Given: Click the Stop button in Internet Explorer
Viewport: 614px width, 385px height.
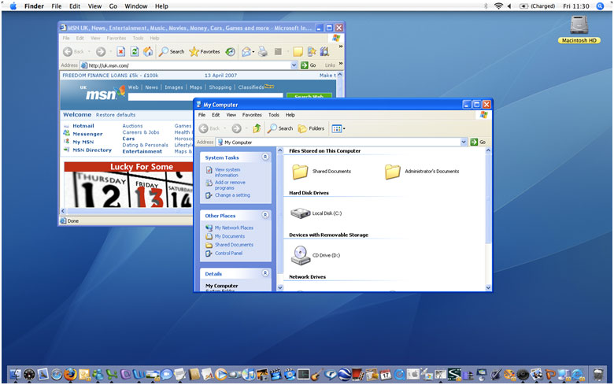Looking at the screenshot, I should pyautogui.click(x=120, y=51).
